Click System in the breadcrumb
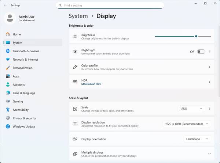Viewport: 220px width, 163px height. 78,16
